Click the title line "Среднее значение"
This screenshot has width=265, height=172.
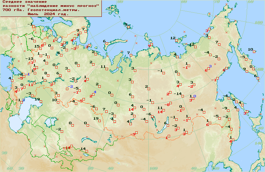coord(25,2)
